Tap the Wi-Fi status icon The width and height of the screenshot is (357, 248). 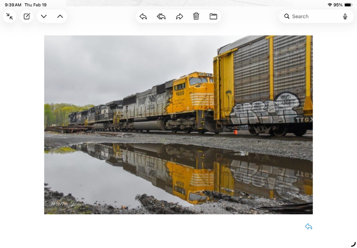329,5
